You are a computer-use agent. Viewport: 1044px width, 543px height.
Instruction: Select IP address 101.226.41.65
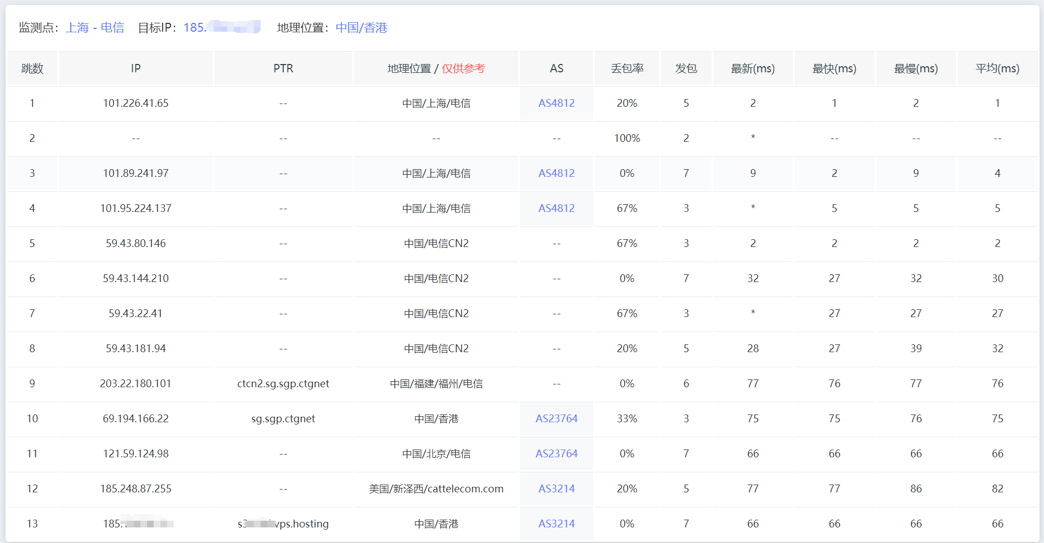point(136,103)
